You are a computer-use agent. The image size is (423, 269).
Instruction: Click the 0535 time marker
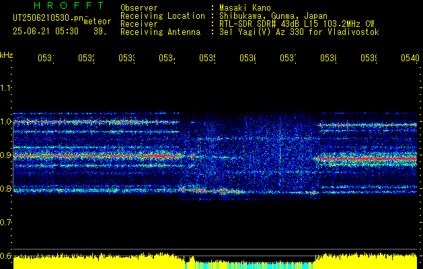(207, 58)
